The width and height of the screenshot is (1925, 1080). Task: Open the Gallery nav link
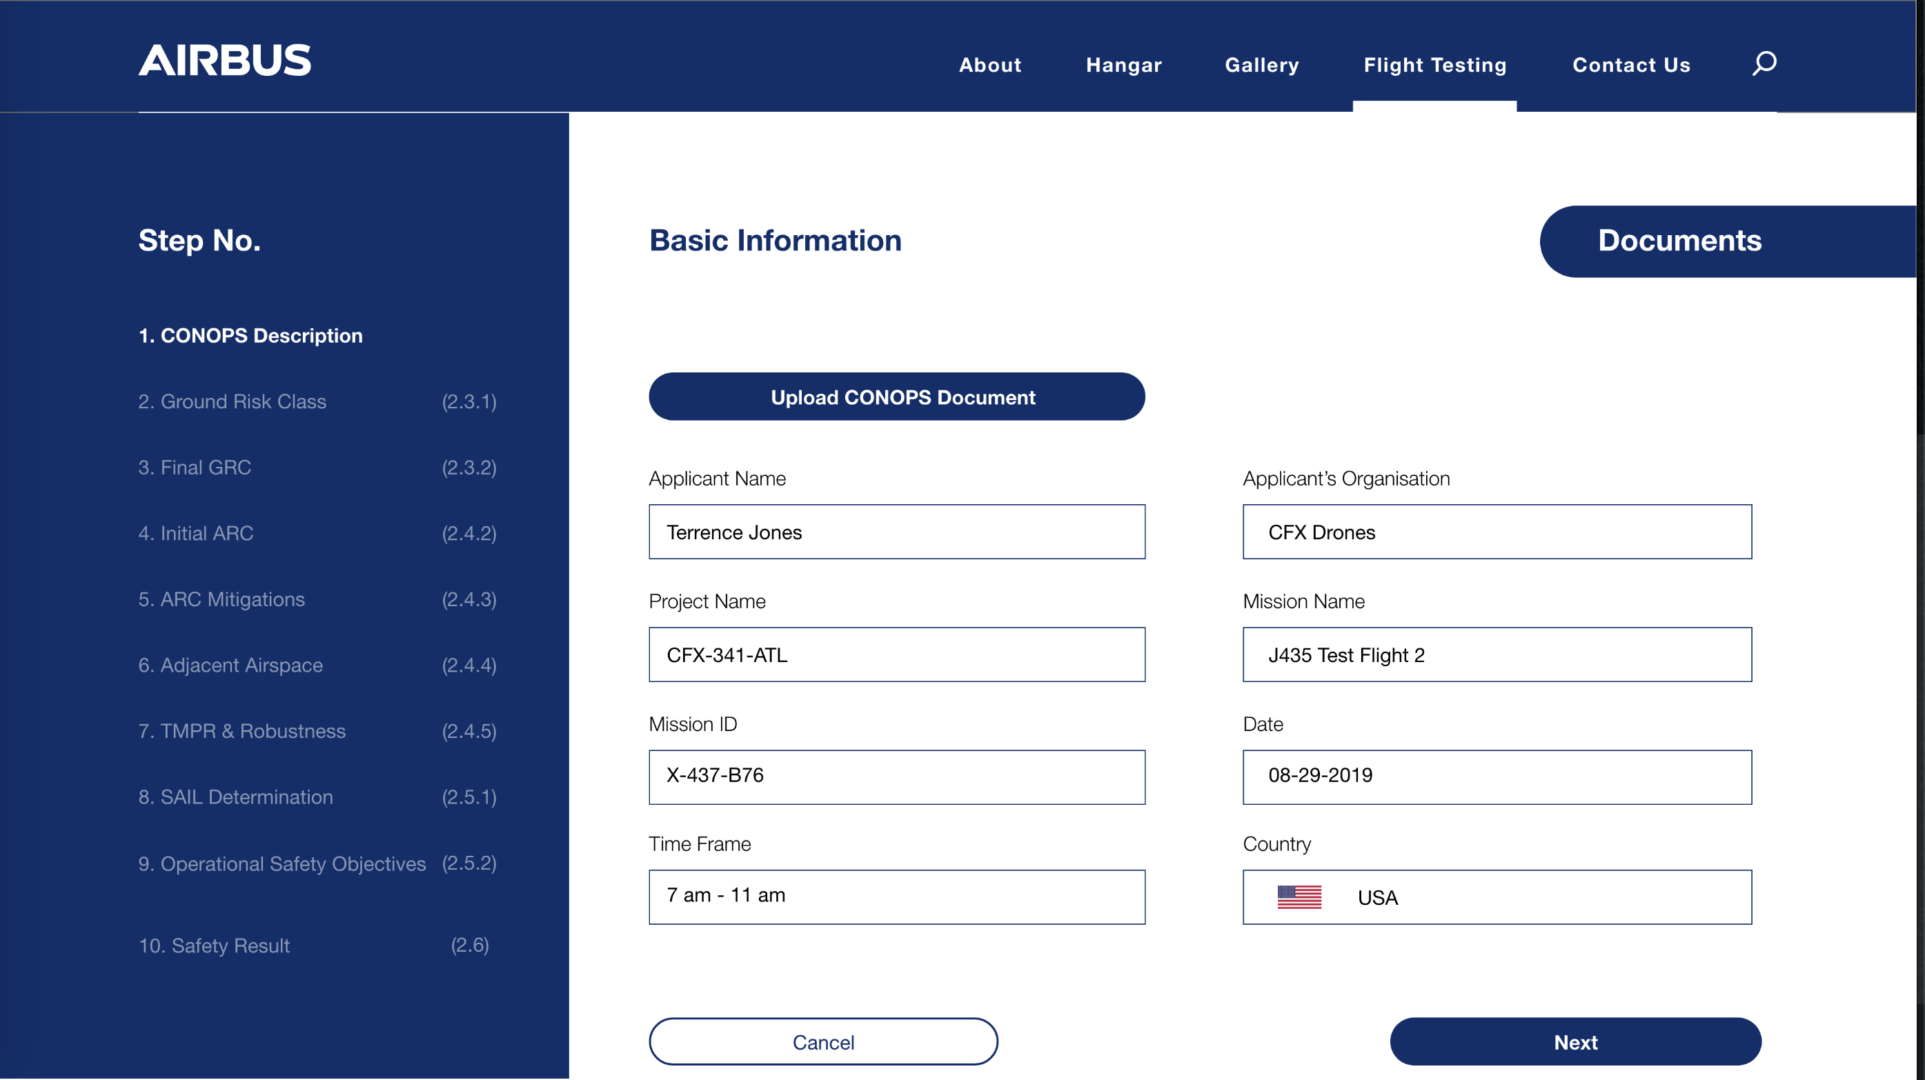(x=1261, y=65)
